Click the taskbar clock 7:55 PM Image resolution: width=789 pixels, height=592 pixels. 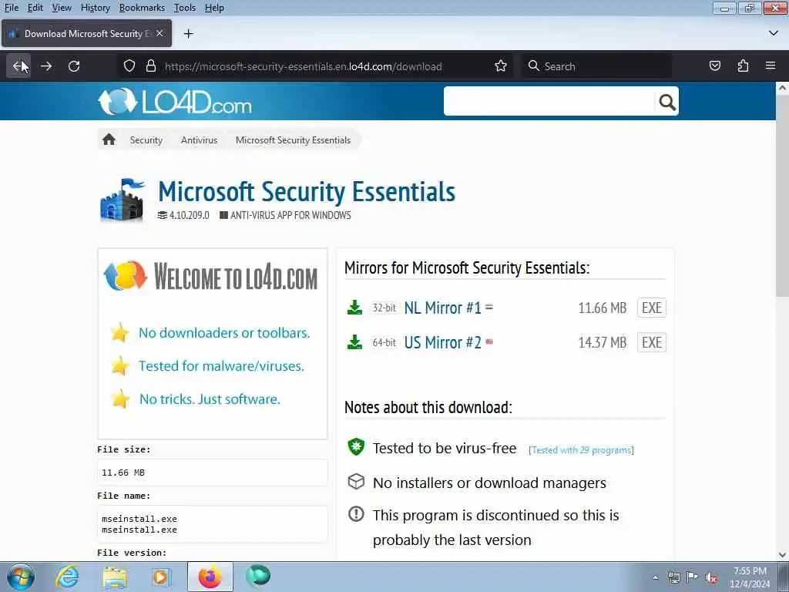[x=750, y=571]
